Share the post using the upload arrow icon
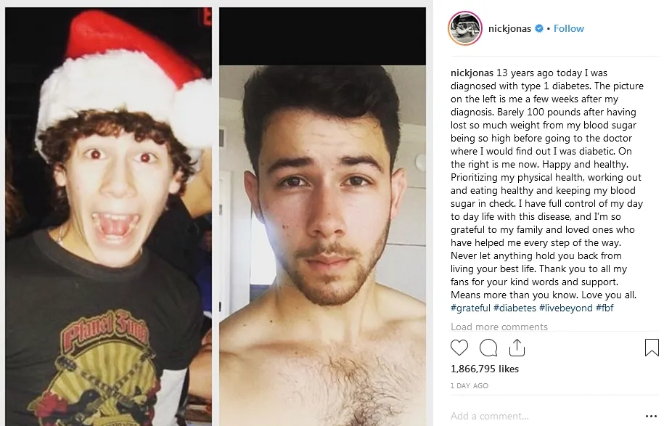The height and width of the screenshot is (426, 664). point(517,348)
